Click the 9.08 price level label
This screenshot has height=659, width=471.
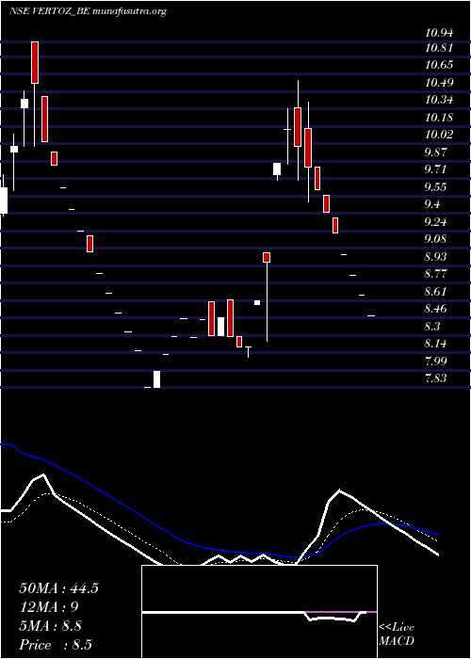[x=435, y=239]
